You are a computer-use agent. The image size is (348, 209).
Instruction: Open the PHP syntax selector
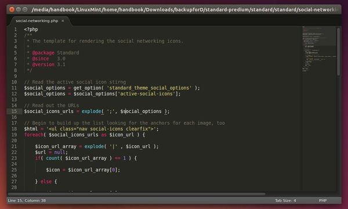click(322, 200)
